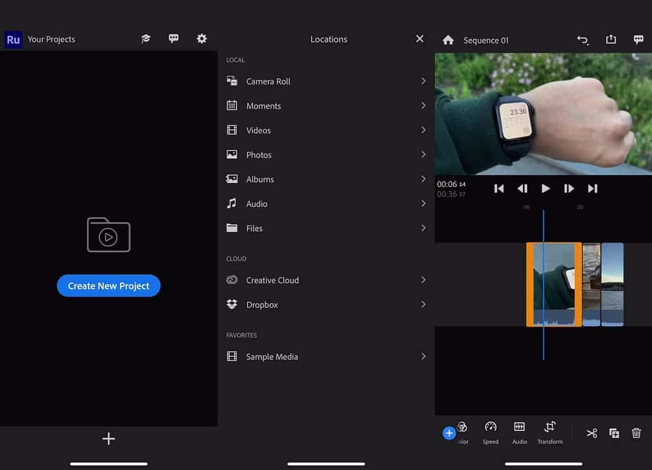Screen dimensions: 652x470
Task: Split clip with the scissors icon
Action: click(591, 433)
